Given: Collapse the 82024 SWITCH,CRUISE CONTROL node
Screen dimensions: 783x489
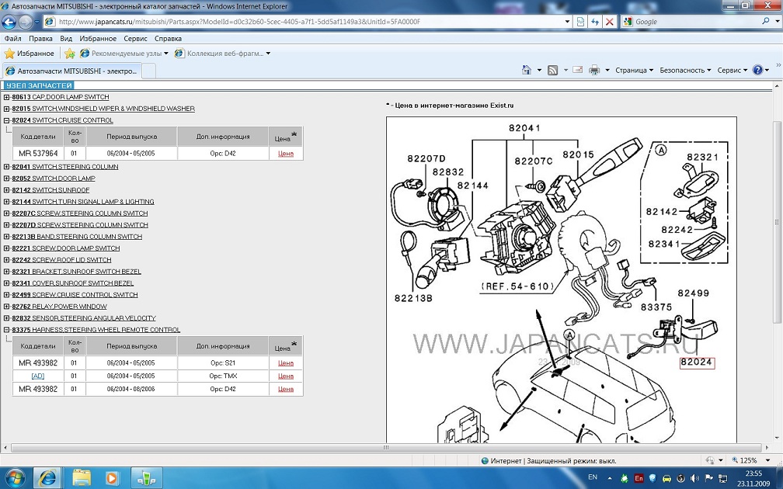Looking at the screenshot, I should (6, 120).
